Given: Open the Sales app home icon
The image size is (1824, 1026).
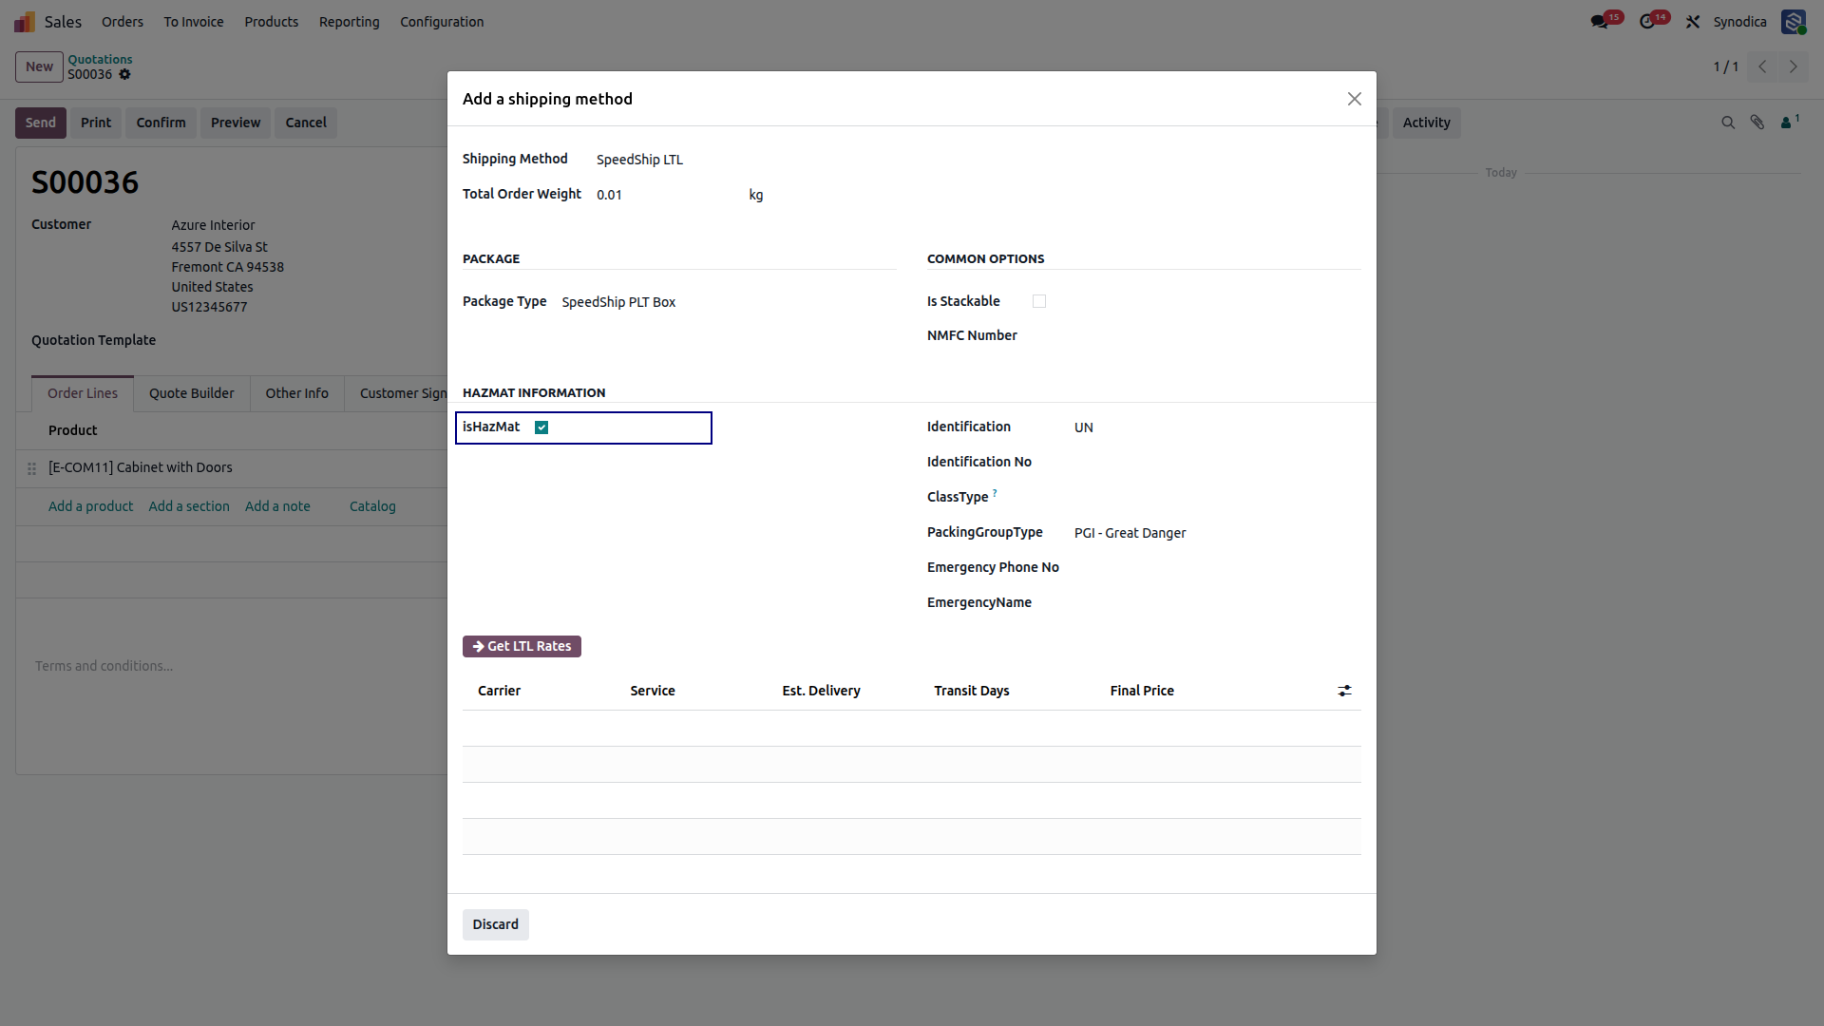Looking at the screenshot, I should pyautogui.click(x=25, y=22).
